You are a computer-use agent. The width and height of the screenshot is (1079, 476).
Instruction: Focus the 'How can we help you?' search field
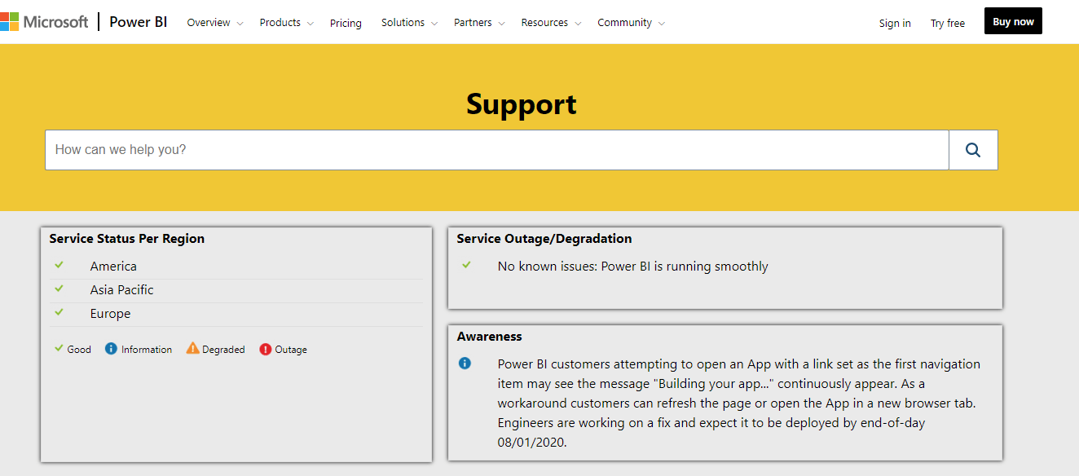pyautogui.click(x=496, y=150)
